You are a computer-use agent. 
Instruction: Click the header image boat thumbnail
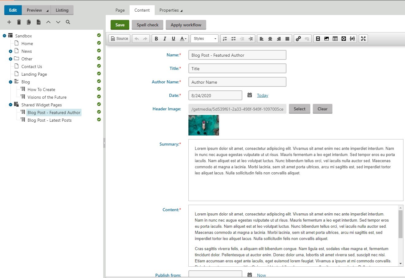204,125
